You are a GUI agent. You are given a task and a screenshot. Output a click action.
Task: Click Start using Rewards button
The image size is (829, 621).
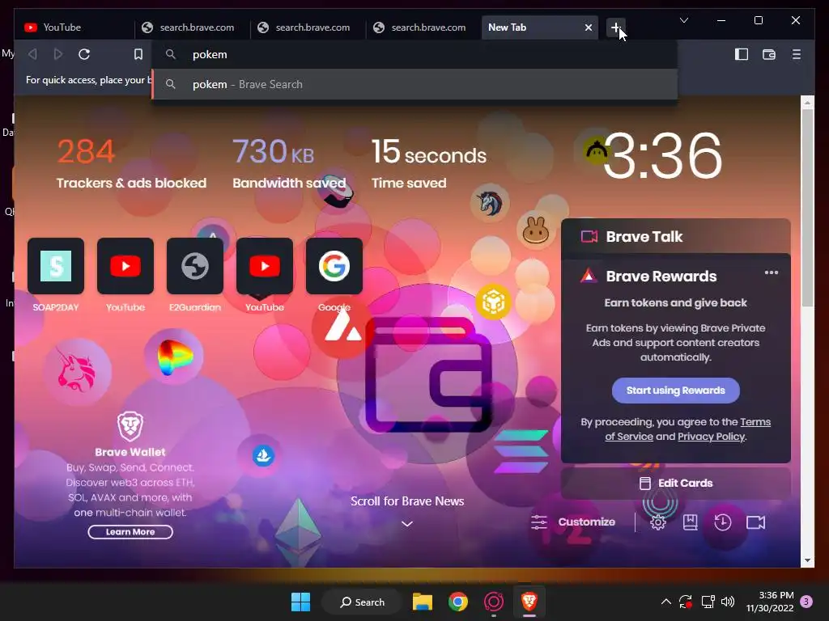pyautogui.click(x=675, y=391)
